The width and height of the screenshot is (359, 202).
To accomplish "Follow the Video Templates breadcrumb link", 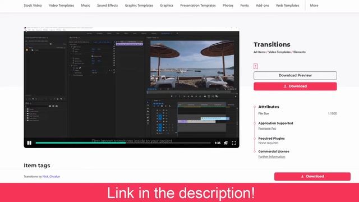I will [x=279, y=52].
